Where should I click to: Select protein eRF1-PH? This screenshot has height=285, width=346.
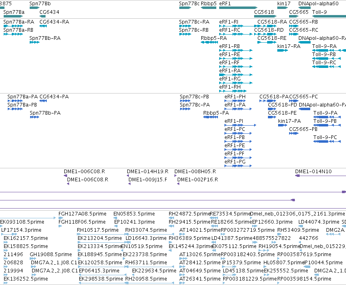(235, 97)
